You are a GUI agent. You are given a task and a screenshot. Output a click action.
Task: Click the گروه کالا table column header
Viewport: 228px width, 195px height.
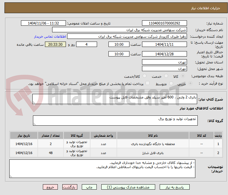[77, 135]
